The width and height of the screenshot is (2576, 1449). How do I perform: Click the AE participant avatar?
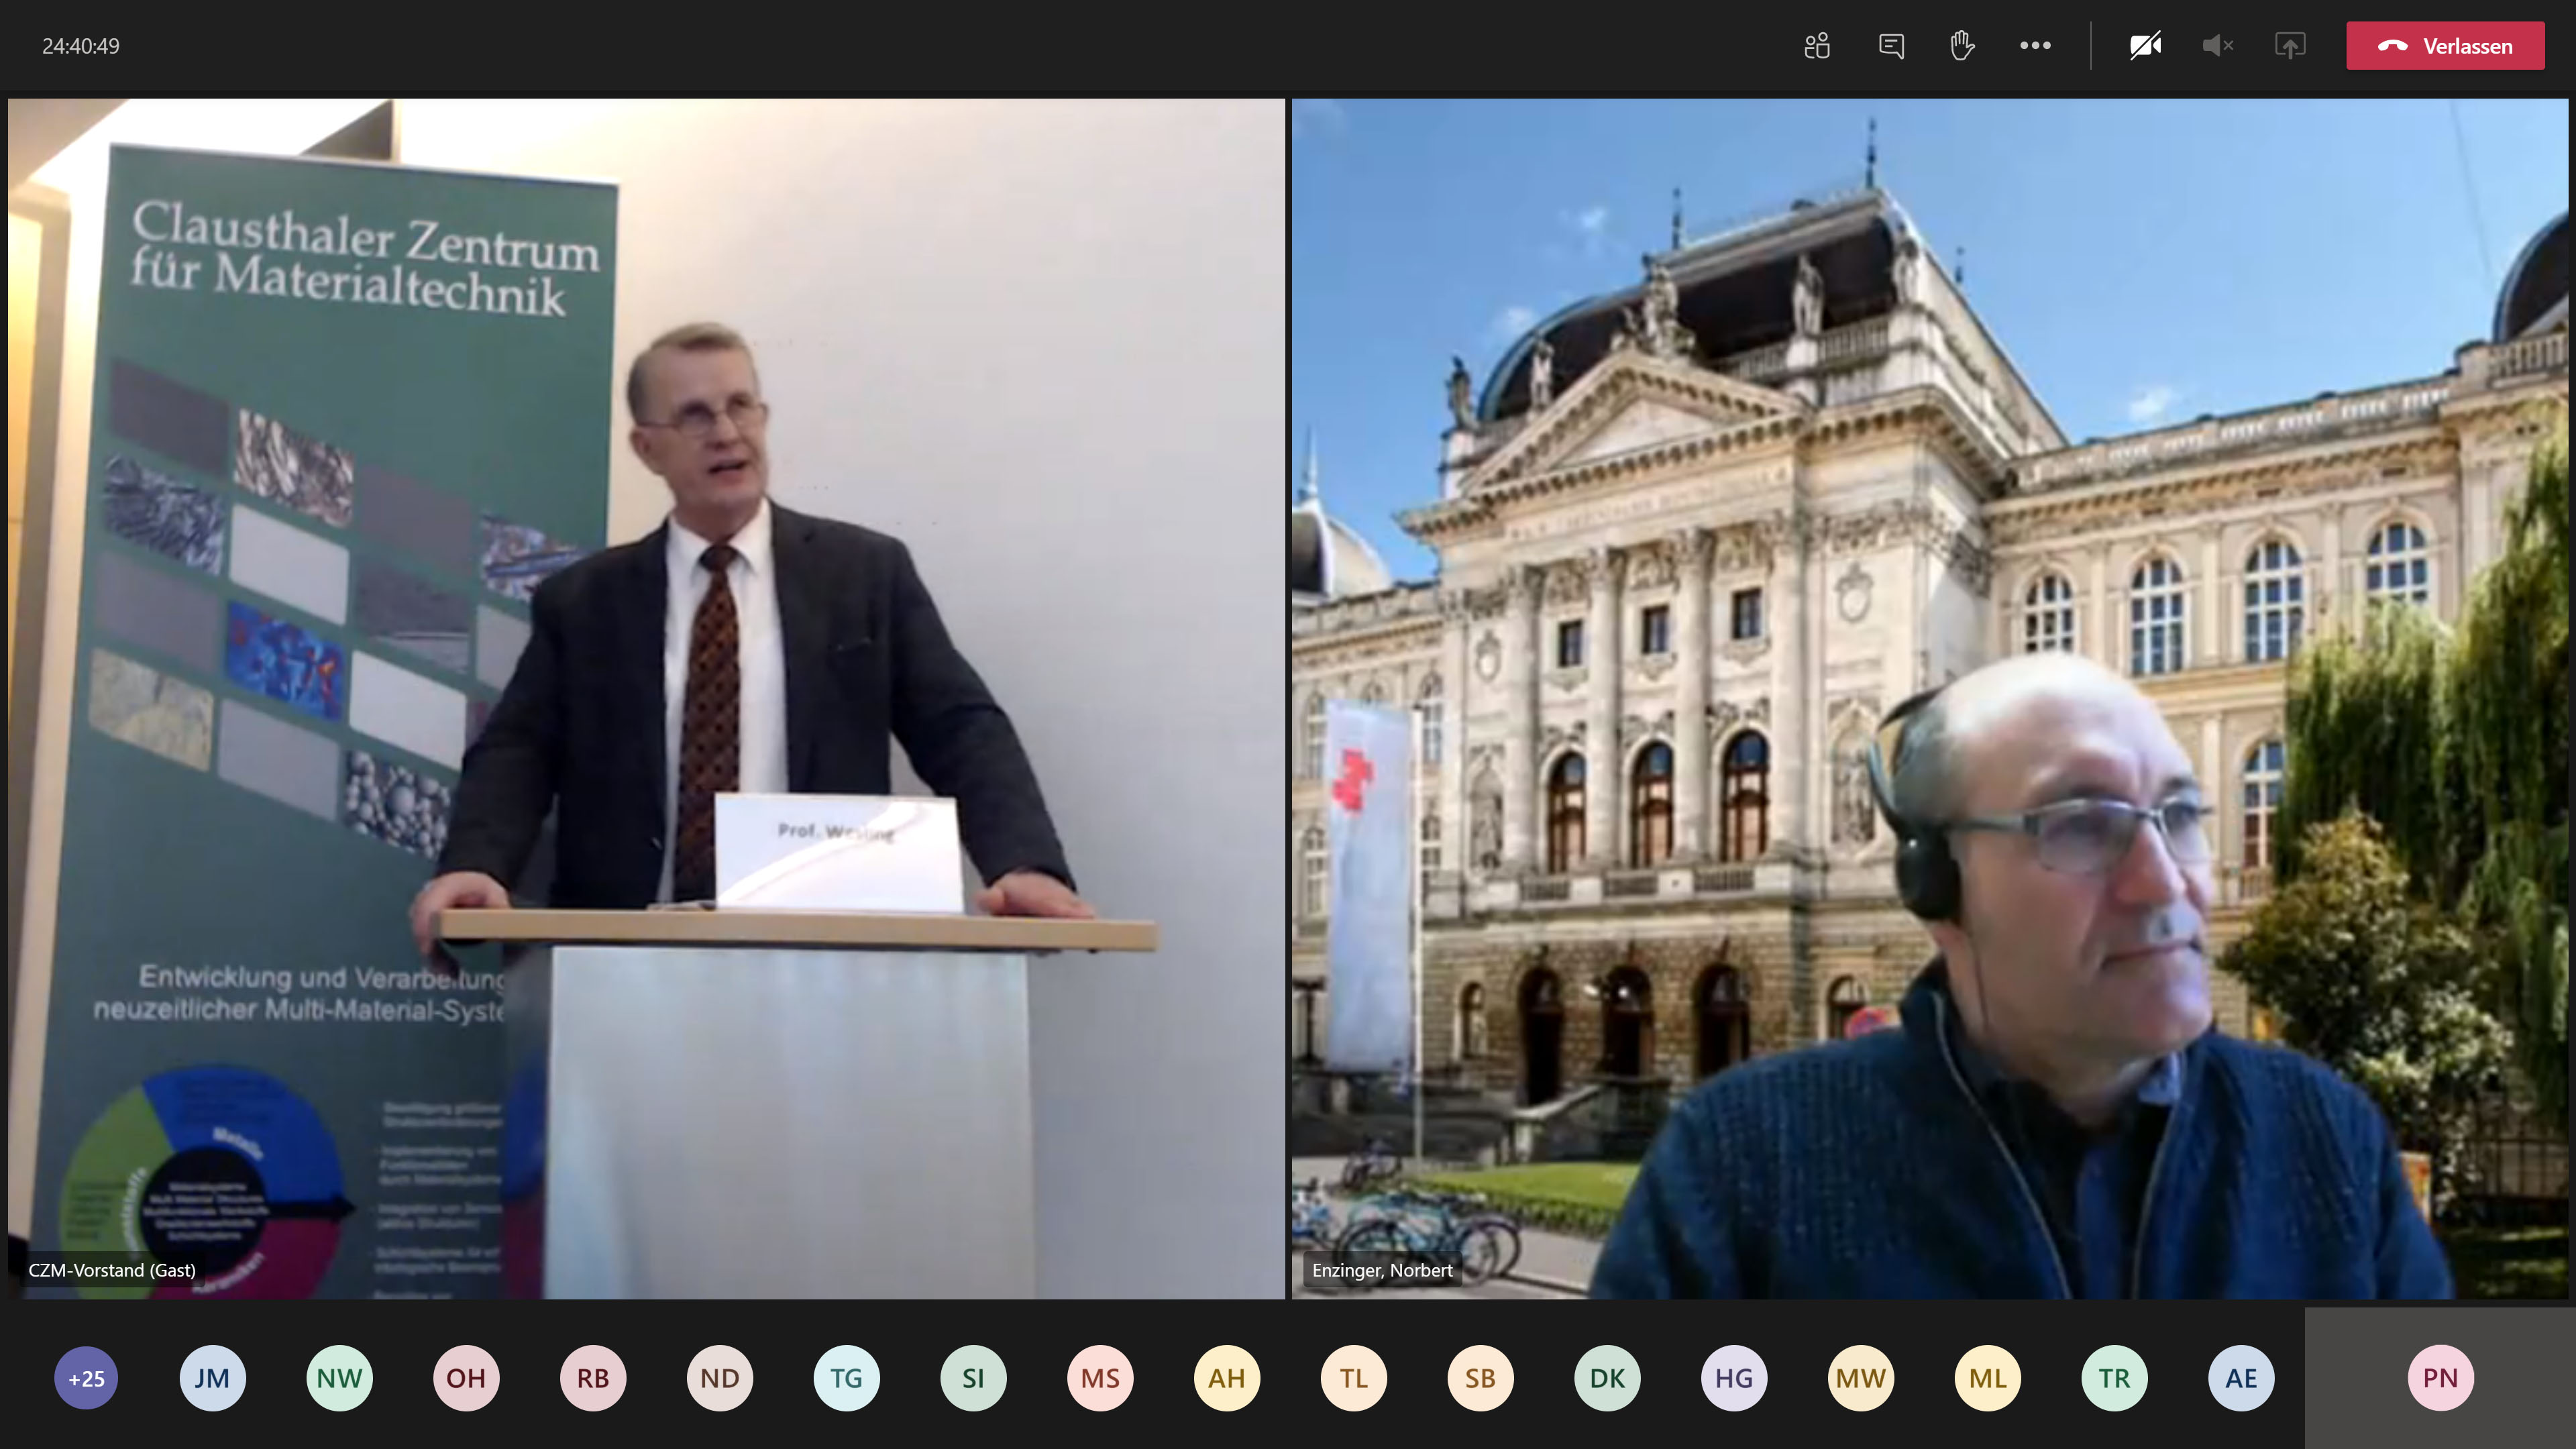(x=2241, y=1378)
